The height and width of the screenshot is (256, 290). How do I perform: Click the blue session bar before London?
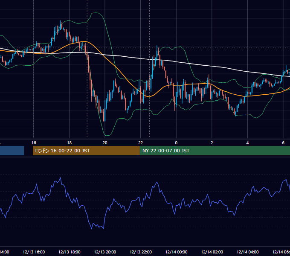[12, 151]
